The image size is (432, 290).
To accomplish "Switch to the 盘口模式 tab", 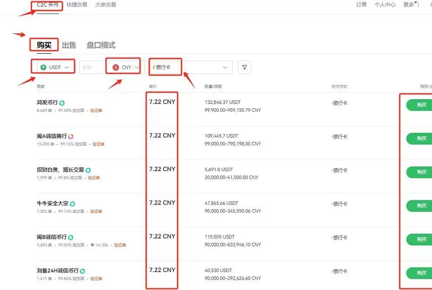I will [x=101, y=45].
